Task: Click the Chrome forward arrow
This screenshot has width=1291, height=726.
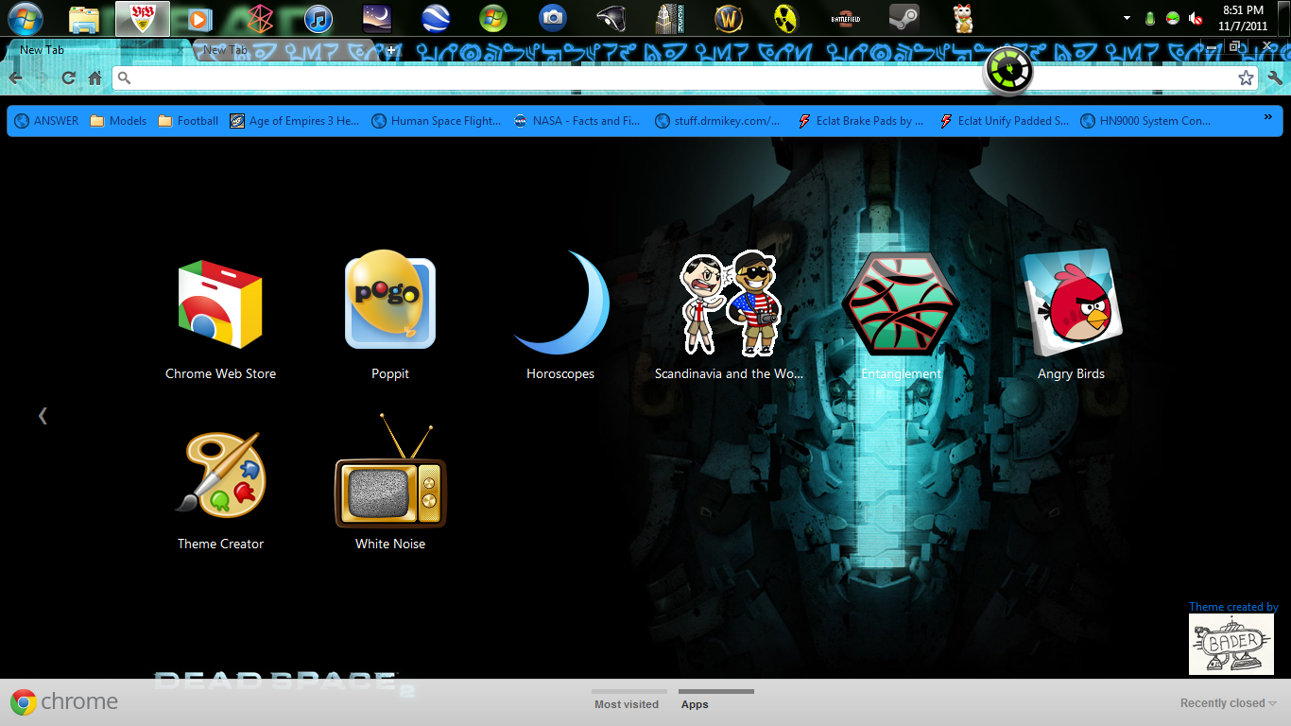Action: [x=42, y=78]
